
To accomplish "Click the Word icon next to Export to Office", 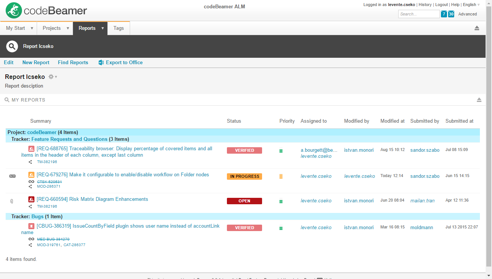I will (101, 63).
